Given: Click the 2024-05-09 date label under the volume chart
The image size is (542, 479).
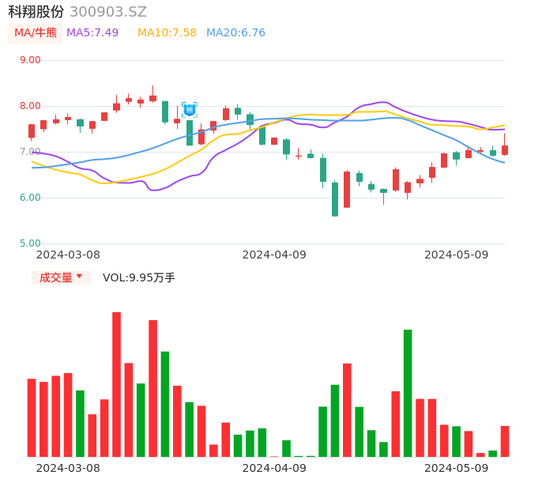Looking at the screenshot, I should tap(457, 468).
